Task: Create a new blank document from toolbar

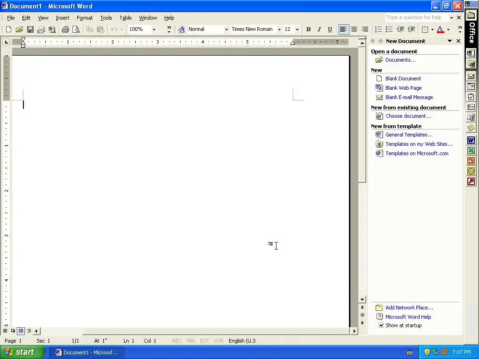Action: click(8, 29)
